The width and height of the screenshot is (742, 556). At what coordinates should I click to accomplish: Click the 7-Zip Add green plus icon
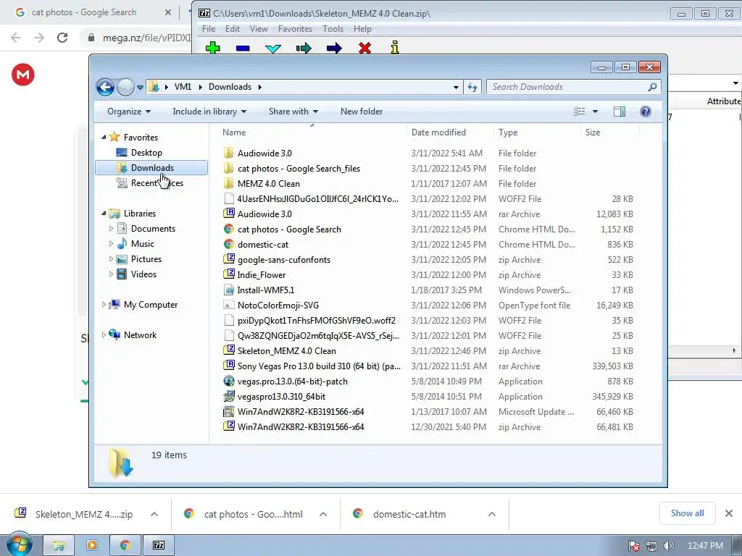(213, 49)
